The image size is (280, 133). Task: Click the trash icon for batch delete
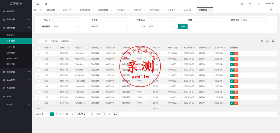(46, 41)
